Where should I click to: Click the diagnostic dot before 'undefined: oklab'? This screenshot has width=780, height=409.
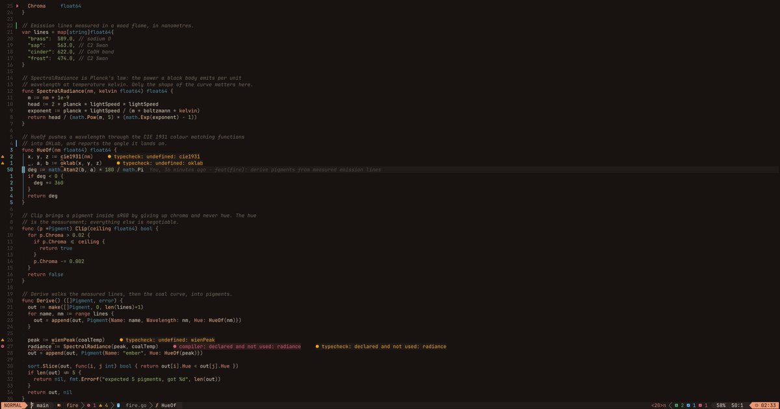click(118, 163)
